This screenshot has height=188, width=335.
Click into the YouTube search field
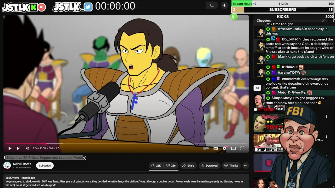pos(157,5)
